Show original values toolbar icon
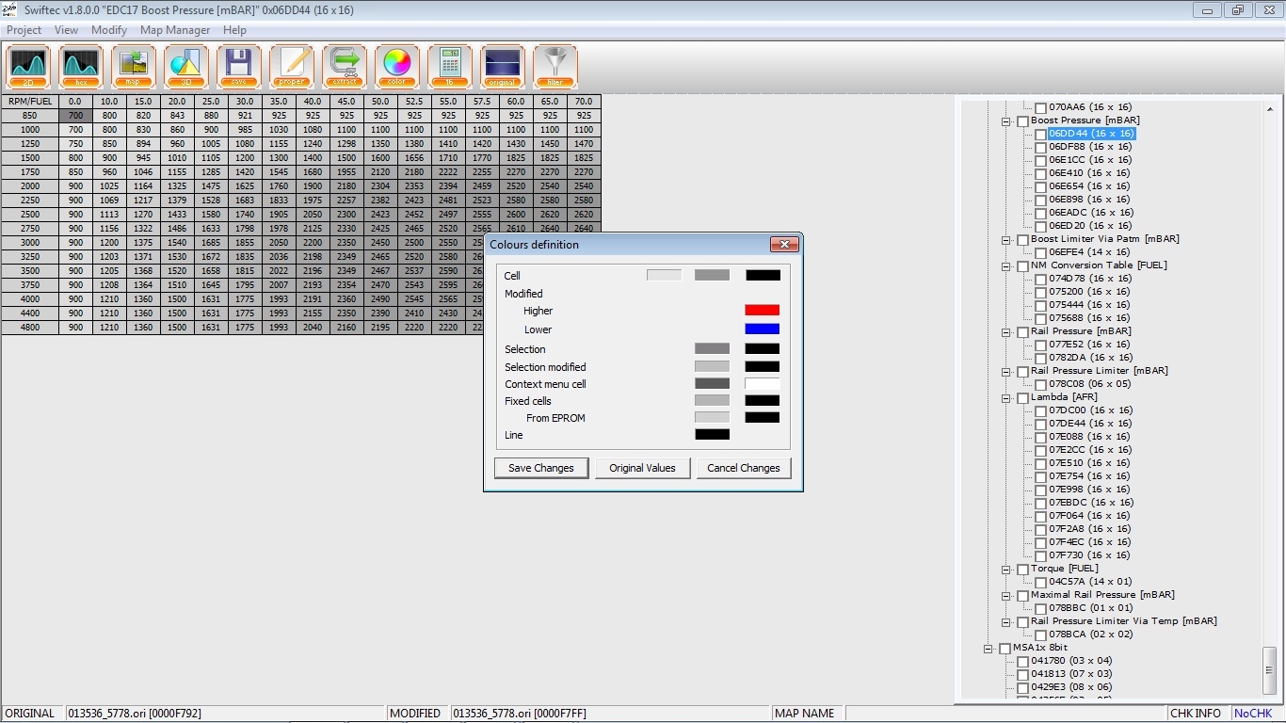The image size is (1286, 723). pyautogui.click(x=503, y=67)
